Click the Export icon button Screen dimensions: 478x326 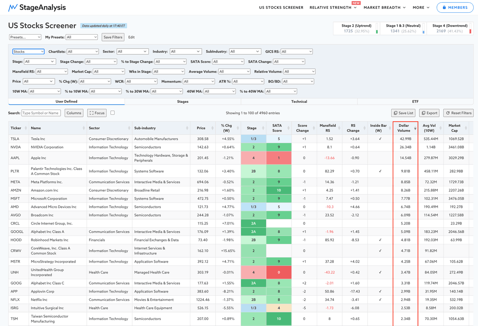coord(423,113)
